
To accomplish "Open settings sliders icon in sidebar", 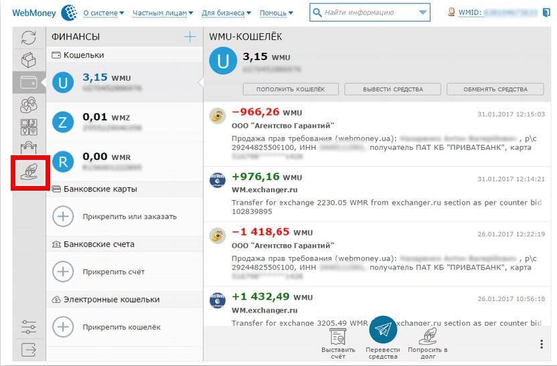I will (x=28, y=327).
